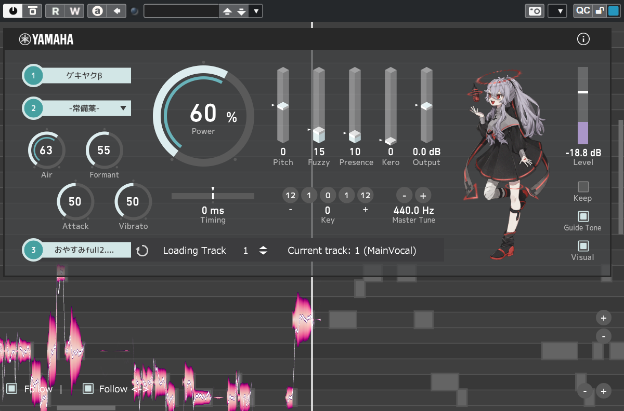Image resolution: width=624 pixels, height=411 pixels.
Task: Click the lock icon beside QC
Action: [x=600, y=10]
